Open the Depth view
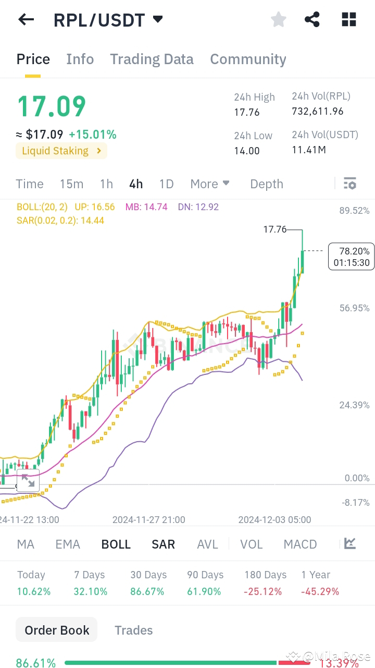The height and width of the screenshot is (668, 375). click(x=266, y=184)
